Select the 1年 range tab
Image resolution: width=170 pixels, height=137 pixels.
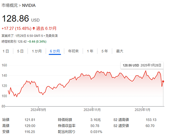click(90, 51)
